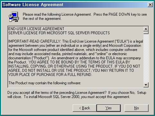Click the scrollbar down arrow in license box

[146, 85]
